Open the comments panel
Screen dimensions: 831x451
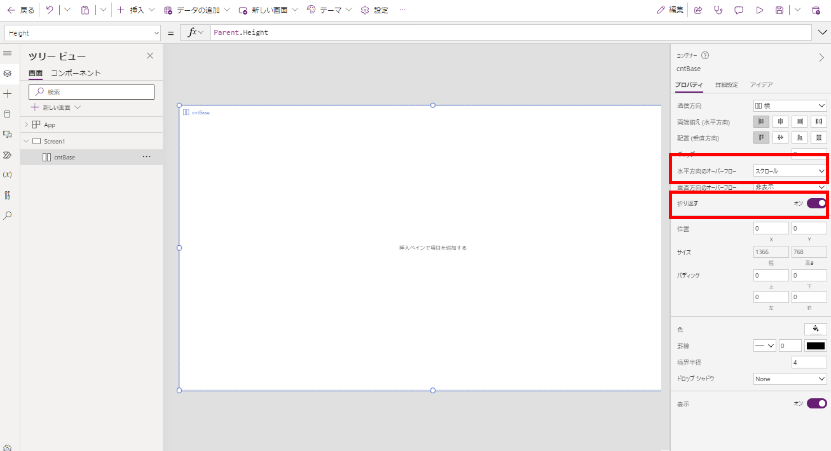[739, 10]
